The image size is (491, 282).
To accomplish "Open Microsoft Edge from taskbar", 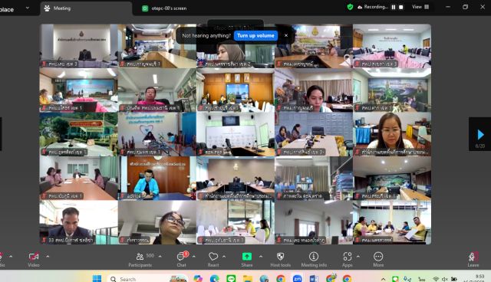I will click(215, 278).
